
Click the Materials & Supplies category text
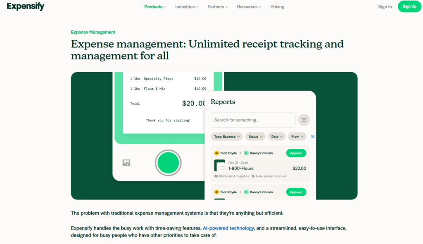pos(234,176)
